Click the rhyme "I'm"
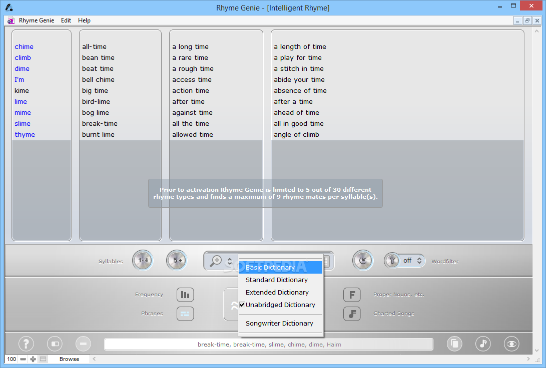This screenshot has height=368, width=546. click(x=19, y=79)
